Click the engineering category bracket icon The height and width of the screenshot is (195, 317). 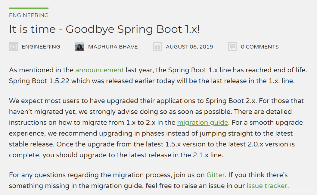[x=14, y=47]
